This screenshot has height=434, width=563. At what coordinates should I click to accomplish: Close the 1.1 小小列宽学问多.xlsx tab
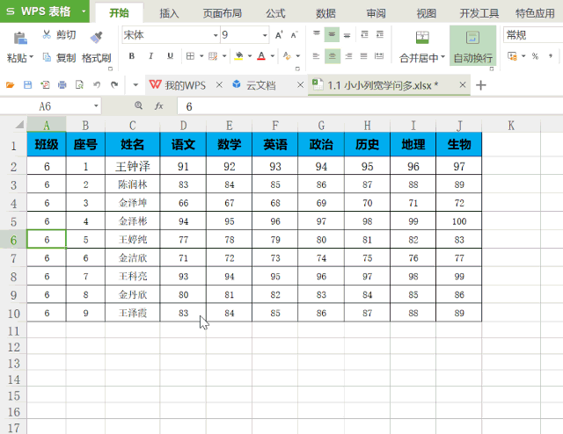coord(463,84)
